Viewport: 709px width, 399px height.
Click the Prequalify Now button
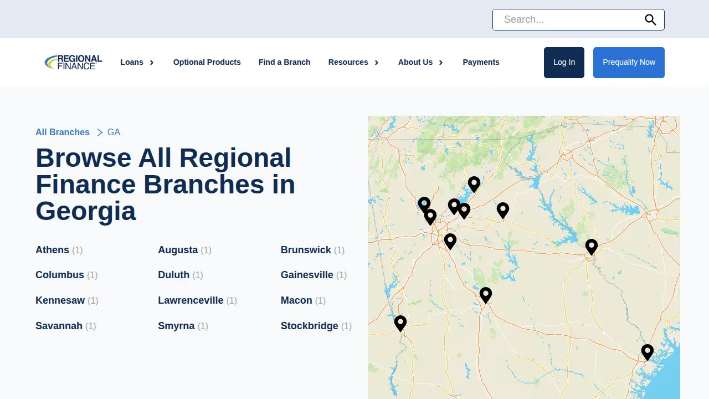click(629, 63)
